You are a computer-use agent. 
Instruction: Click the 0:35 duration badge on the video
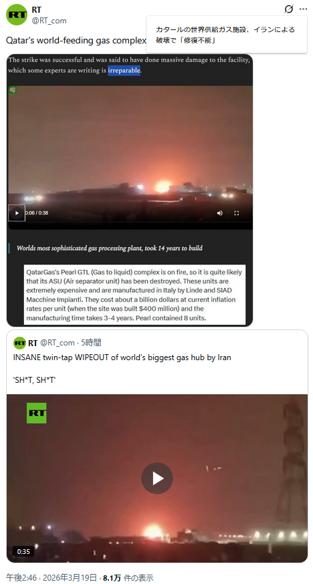point(23,552)
